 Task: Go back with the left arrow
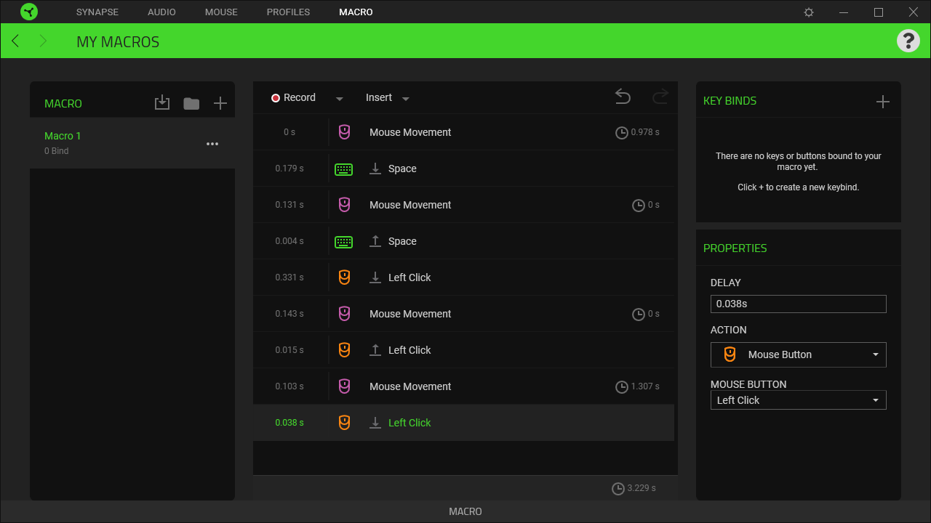coord(15,41)
